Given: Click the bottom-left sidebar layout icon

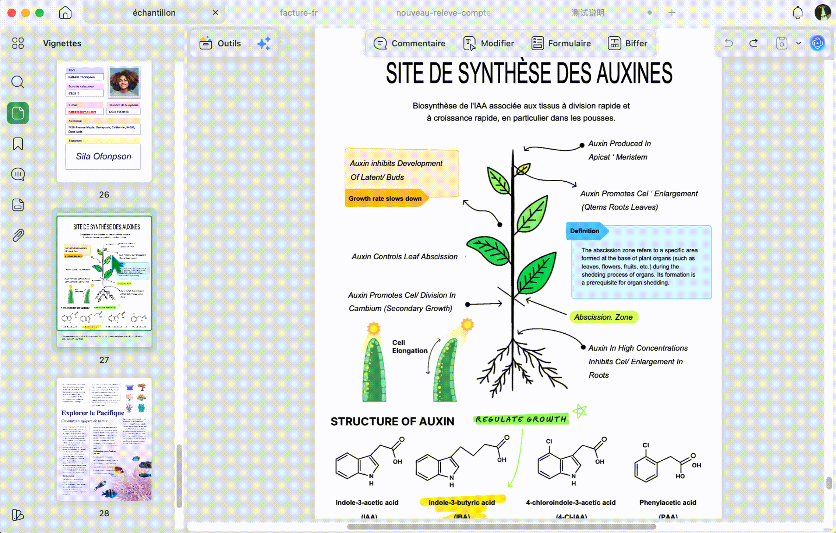Looking at the screenshot, I should (x=18, y=515).
